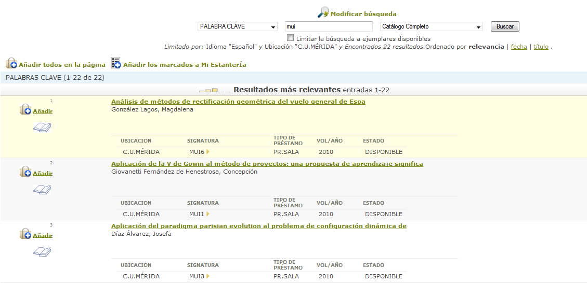The height and width of the screenshot is (283, 587).
Task: Click the relevance bar indicator beside Resultados
Action: coord(214,91)
